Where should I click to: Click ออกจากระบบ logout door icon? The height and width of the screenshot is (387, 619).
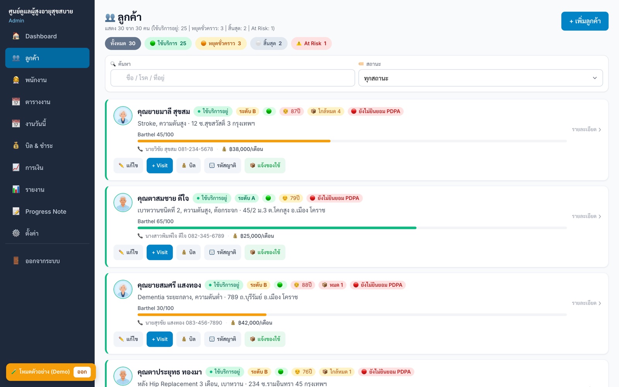(16, 261)
